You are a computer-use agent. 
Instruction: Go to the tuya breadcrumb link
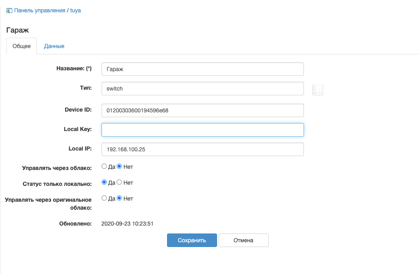coord(75,11)
